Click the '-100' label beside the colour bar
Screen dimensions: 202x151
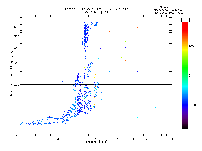(x=192, y=105)
